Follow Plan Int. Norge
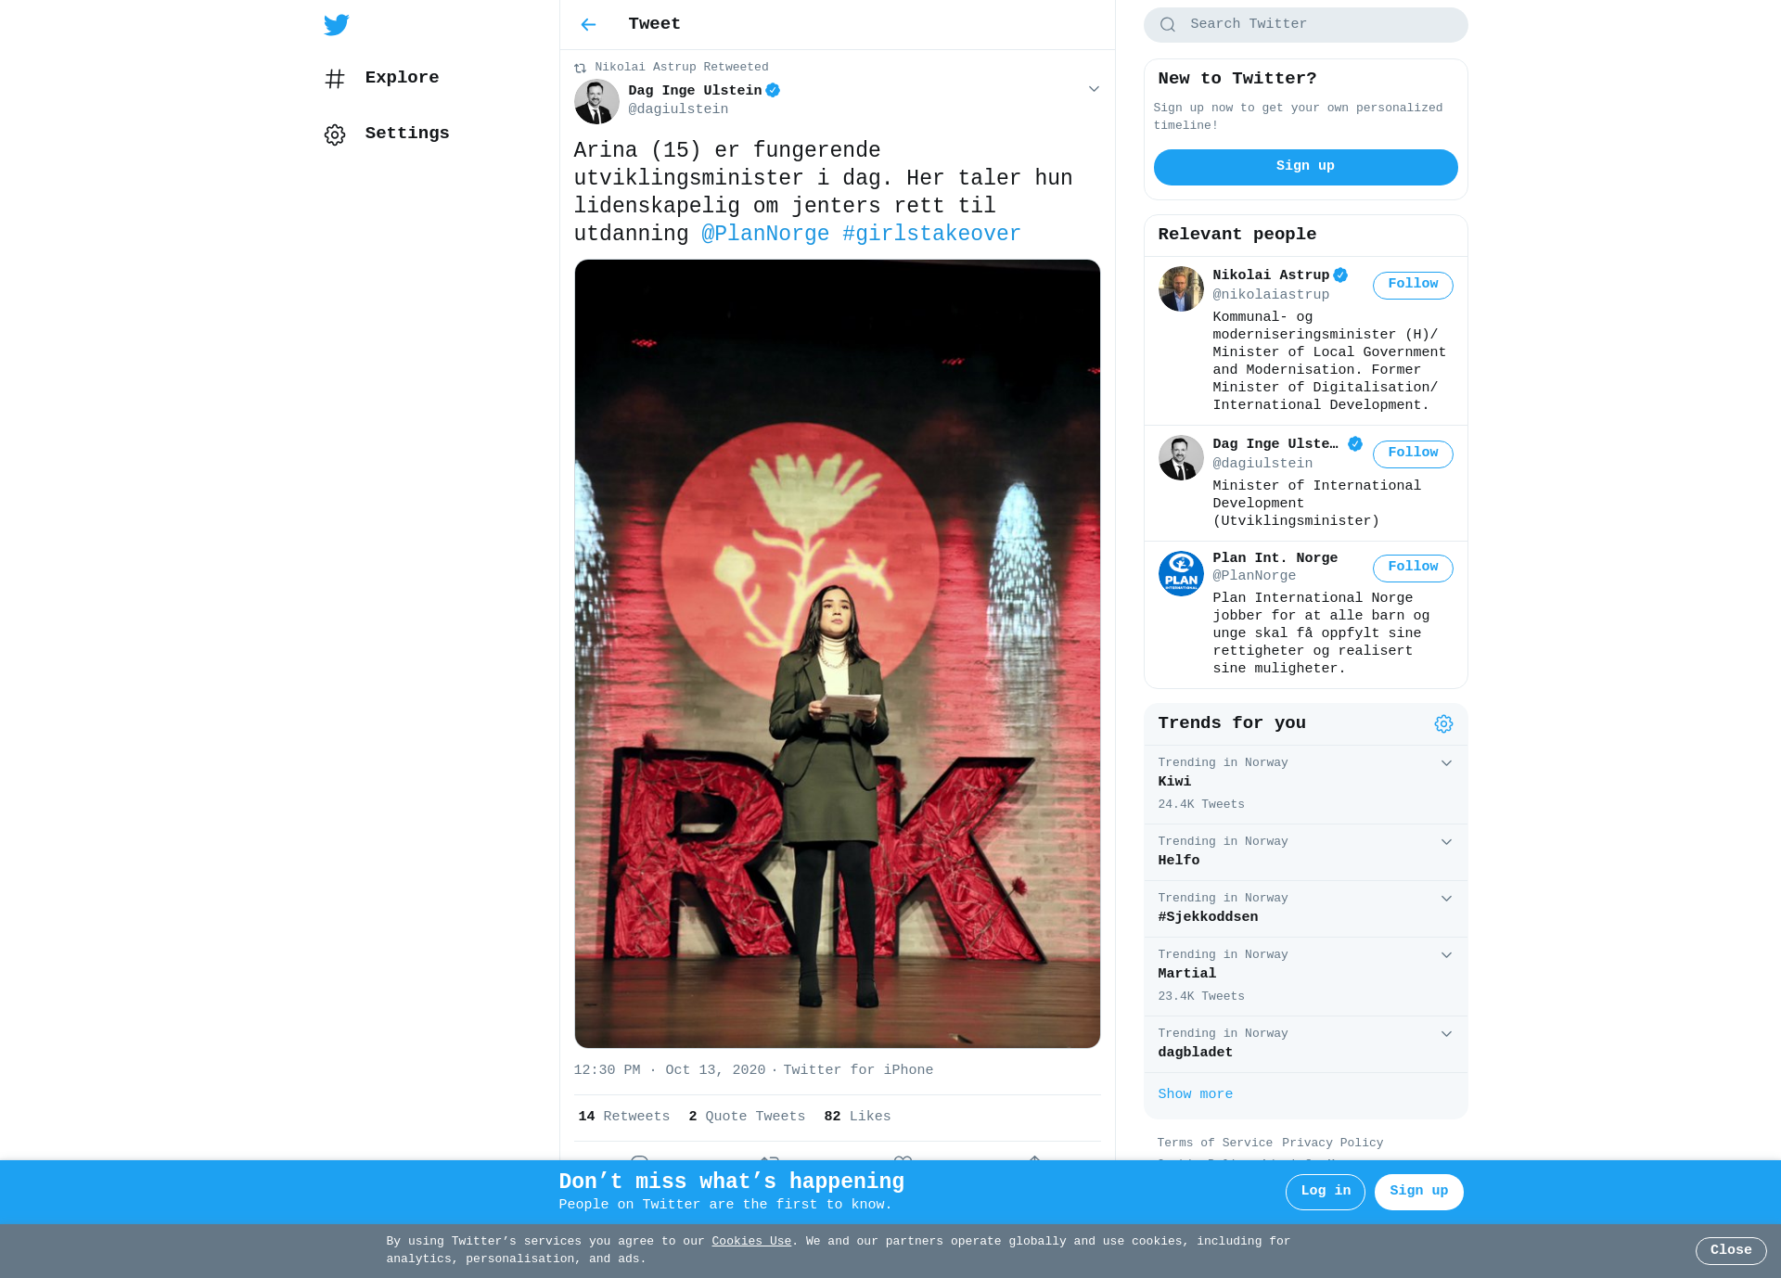The image size is (1781, 1278). [x=1412, y=568]
